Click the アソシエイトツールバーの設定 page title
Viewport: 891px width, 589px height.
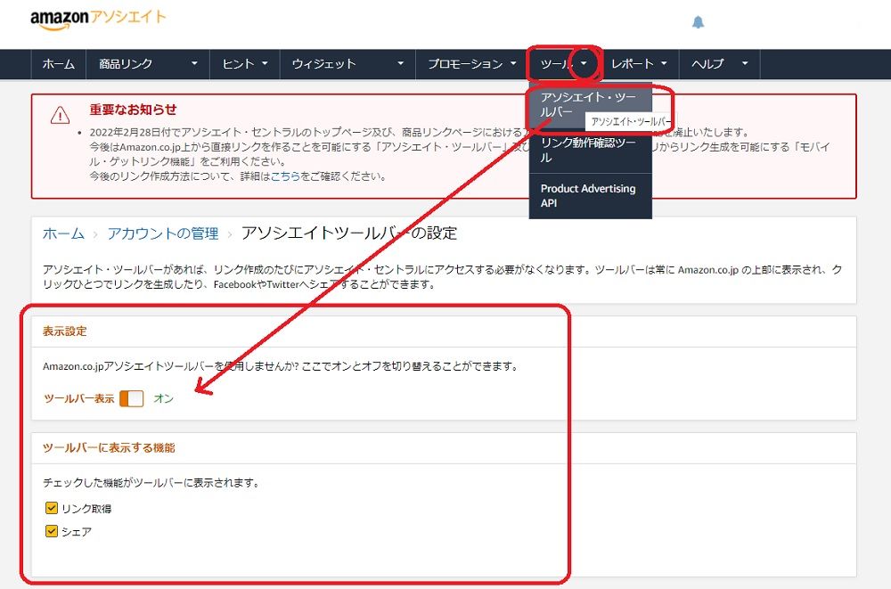349,233
